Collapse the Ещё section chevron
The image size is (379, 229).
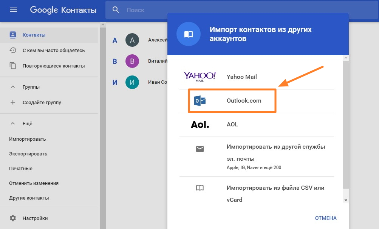click(13, 124)
